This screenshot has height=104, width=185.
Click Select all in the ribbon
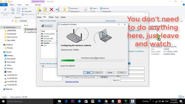(105, 8)
